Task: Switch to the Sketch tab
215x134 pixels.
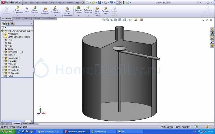Action: [27, 18]
